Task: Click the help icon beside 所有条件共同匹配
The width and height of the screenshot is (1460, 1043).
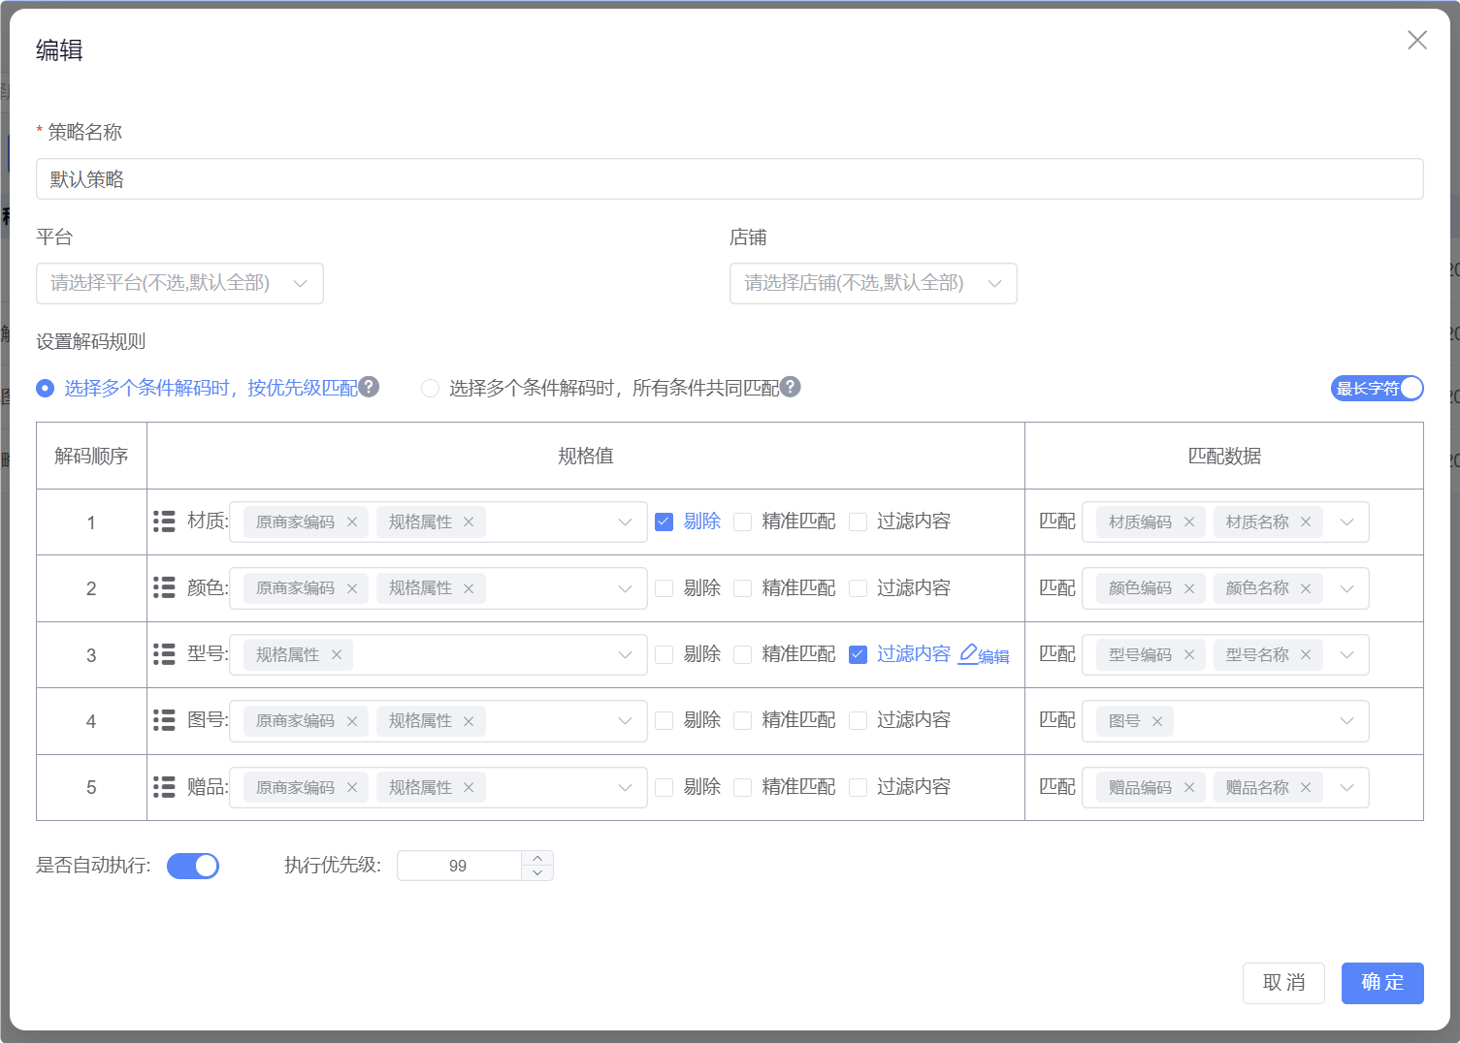Action: point(791,387)
